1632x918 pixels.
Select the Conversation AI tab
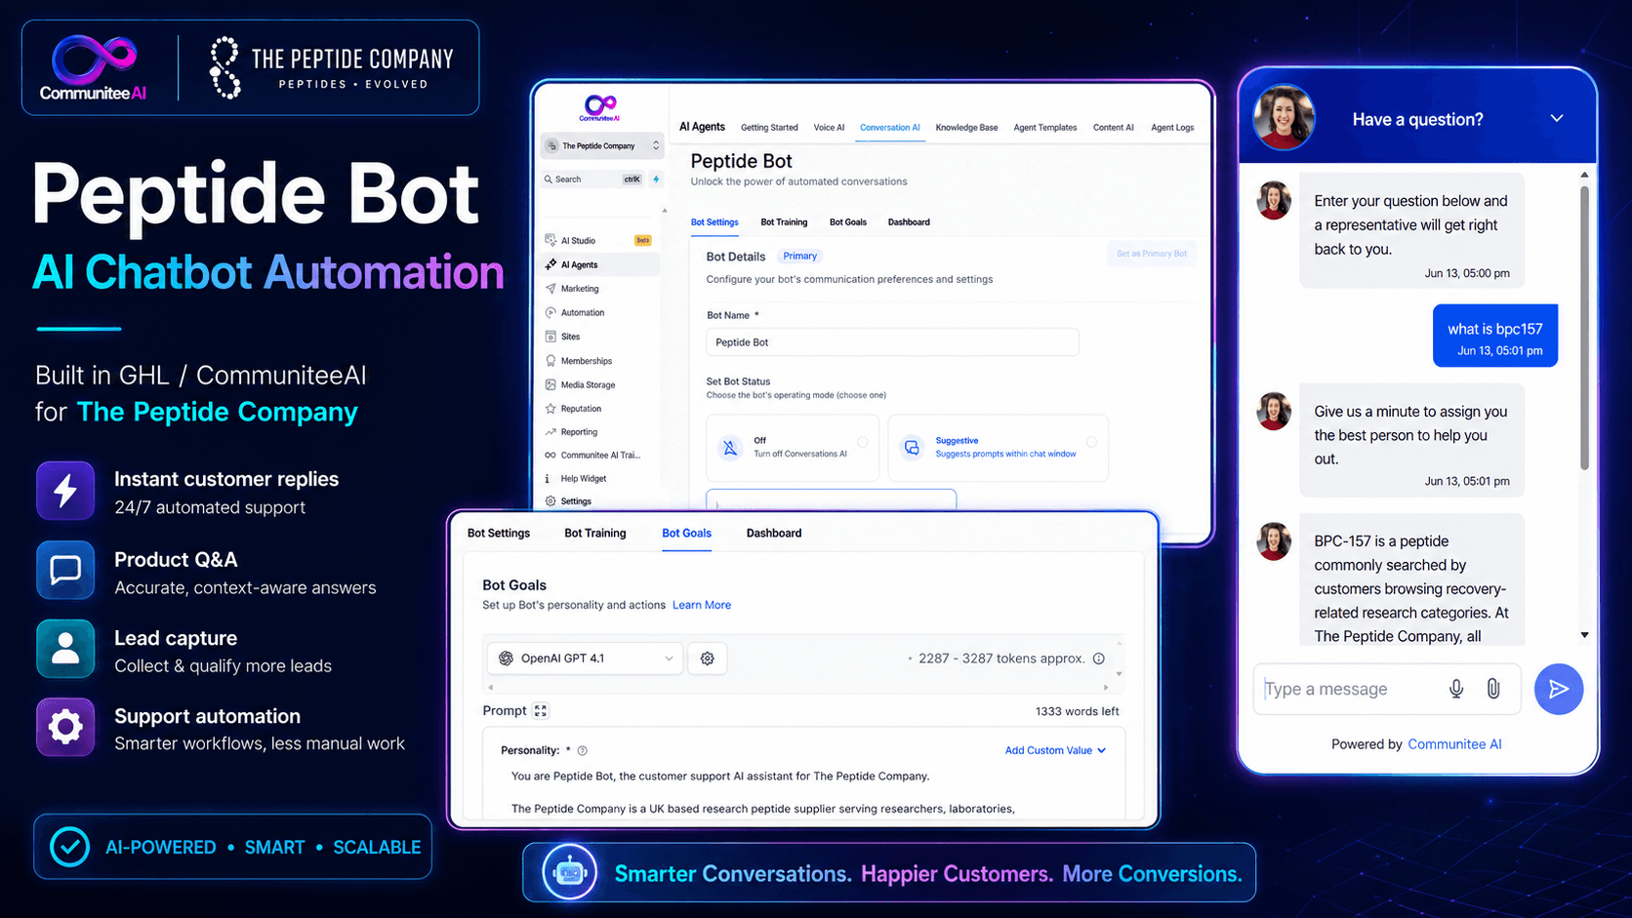890,128
